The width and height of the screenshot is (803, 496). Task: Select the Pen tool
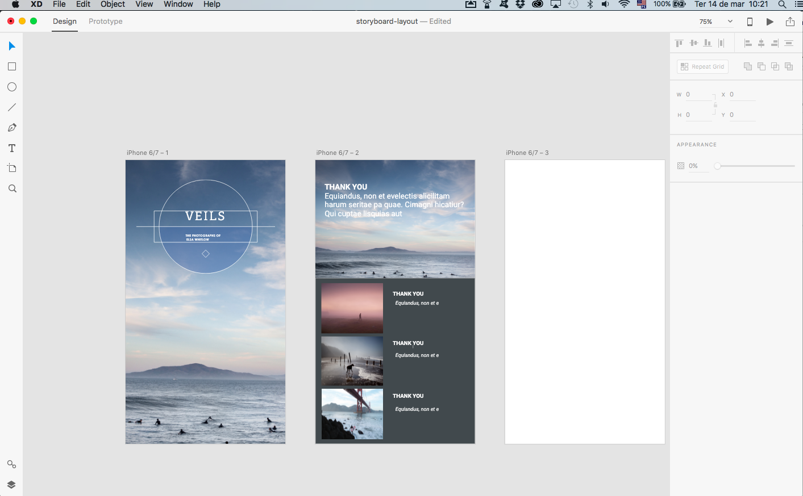(x=12, y=128)
